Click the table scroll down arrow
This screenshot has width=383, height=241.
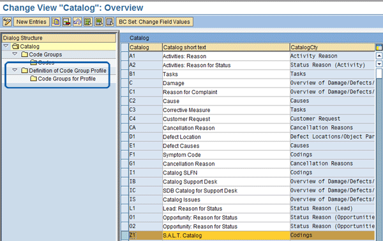tap(379, 64)
